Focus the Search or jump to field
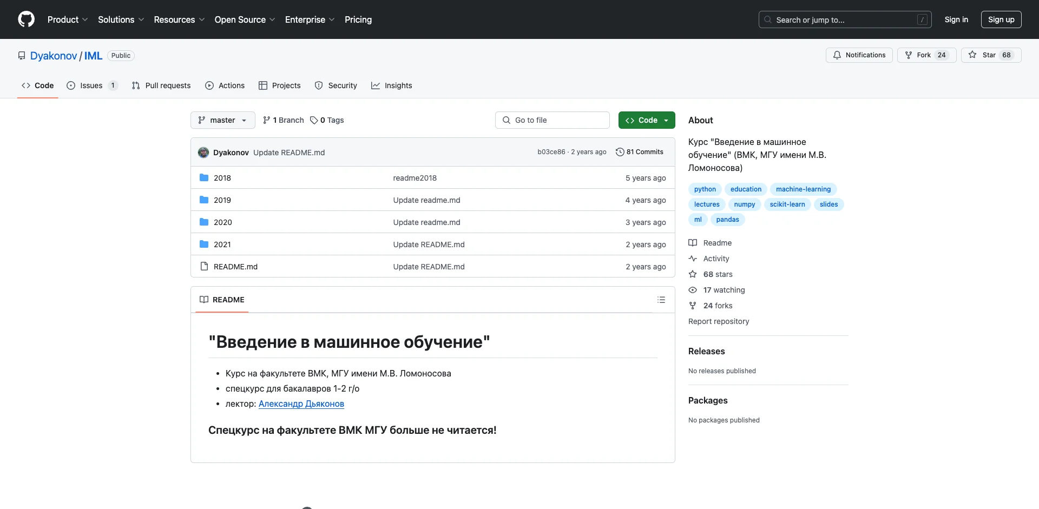Image resolution: width=1039 pixels, height=509 pixels. pos(845,19)
